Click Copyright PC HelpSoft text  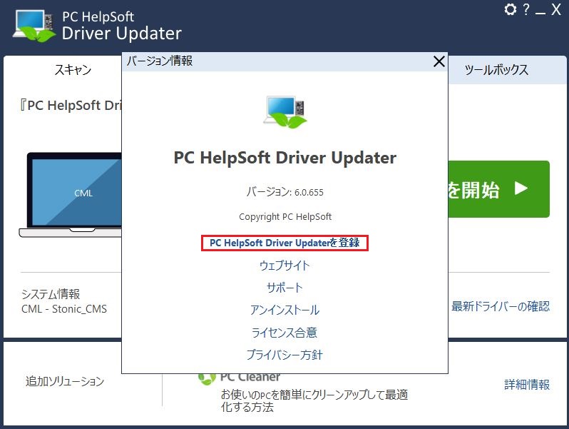(x=285, y=217)
